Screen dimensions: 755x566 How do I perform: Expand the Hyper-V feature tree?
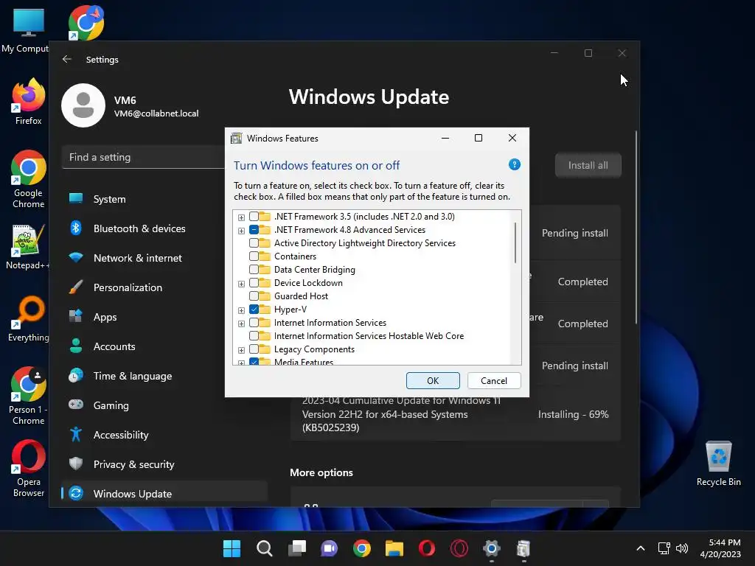(241, 310)
